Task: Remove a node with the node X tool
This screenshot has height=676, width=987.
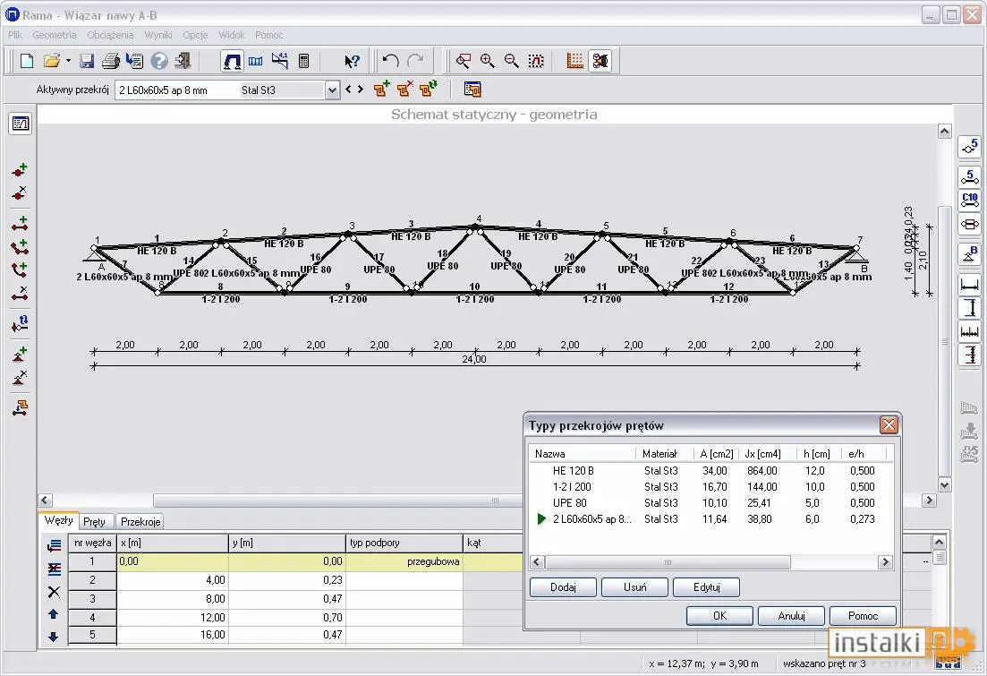Action: pyautogui.click(x=21, y=193)
